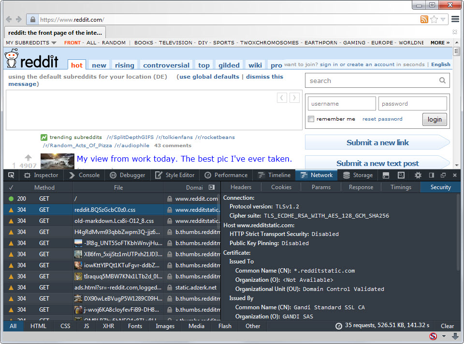Filter network requests by CSS
The image size is (464, 344).
(65, 326)
